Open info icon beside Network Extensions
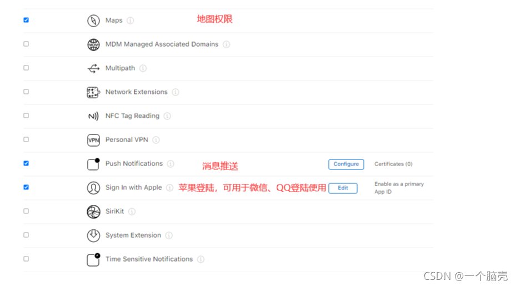Image resolution: width=516 pixels, height=286 pixels. (176, 92)
